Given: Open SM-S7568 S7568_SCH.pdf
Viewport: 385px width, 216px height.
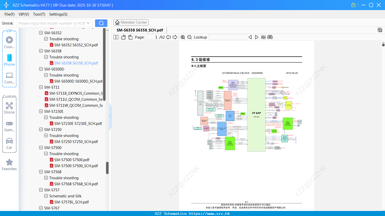Looking at the screenshot, I should coord(76,184).
